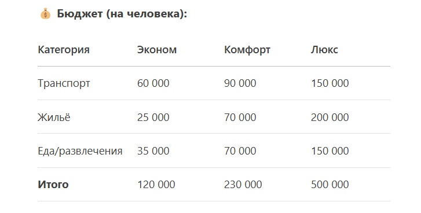Select the Комфорт column header
Image resolution: width=421 pixels, height=213 pixels.
click(x=247, y=50)
